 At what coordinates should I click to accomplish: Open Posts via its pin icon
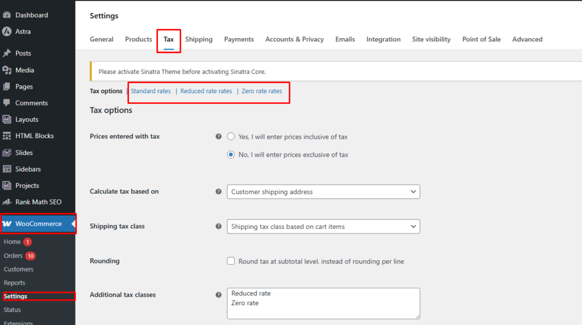tap(7, 53)
